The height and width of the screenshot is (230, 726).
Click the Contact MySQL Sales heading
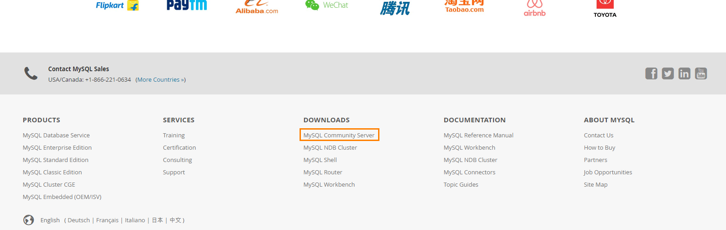(79, 69)
